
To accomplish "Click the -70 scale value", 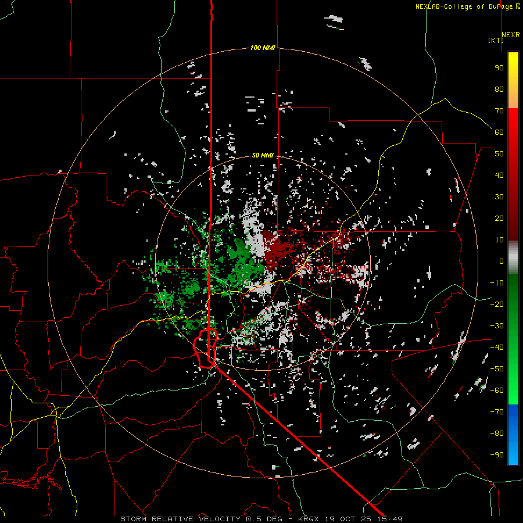I will (x=497, y=412).
